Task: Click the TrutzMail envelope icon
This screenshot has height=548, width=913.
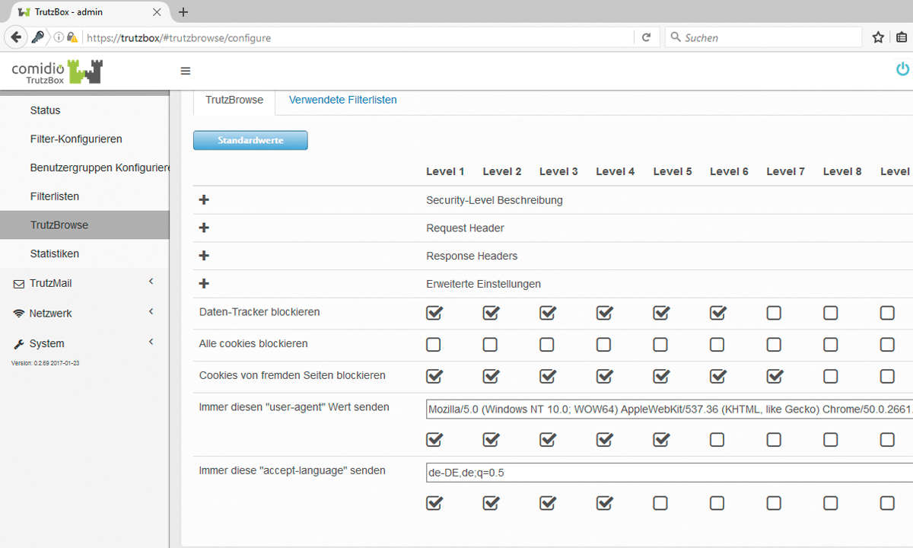Action: pos(19,284)
